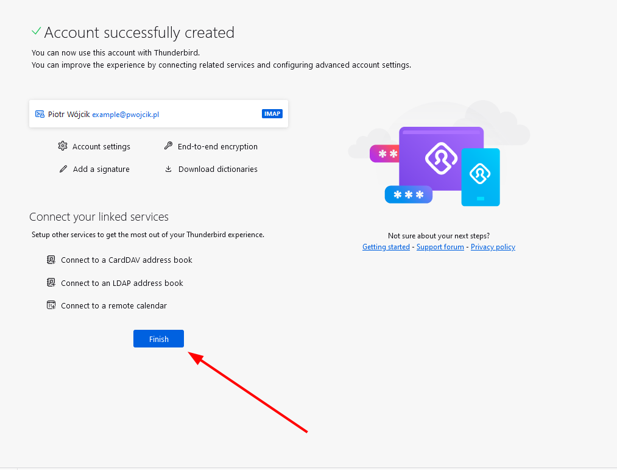
Task: Click the Download dictionaries arrow icon
Action: pyautogui.click(x=169, y=169)
